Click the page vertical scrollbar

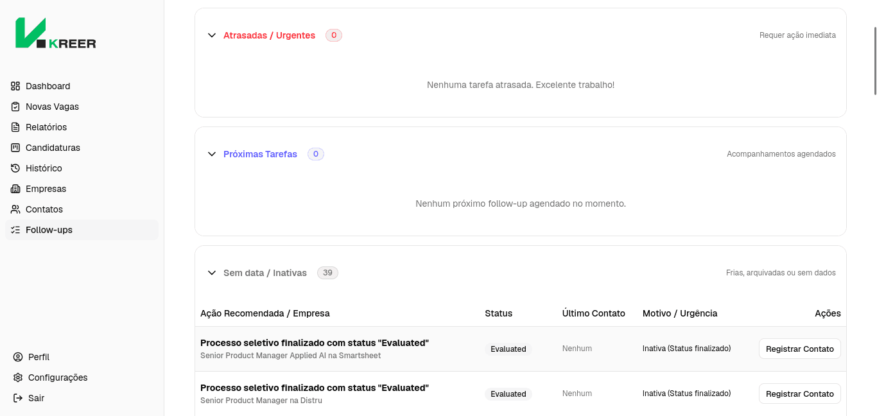[874, 61]
